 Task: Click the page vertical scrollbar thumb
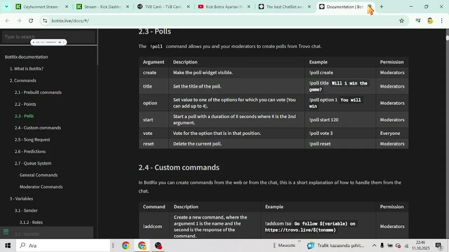447,37
